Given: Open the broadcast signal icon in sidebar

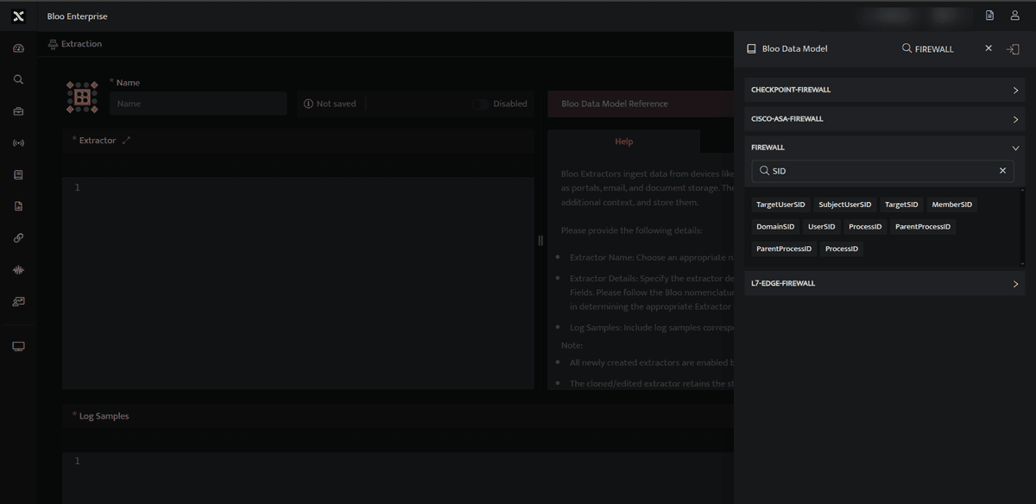Looking at the screenshot, I should (x=19, y=143).
